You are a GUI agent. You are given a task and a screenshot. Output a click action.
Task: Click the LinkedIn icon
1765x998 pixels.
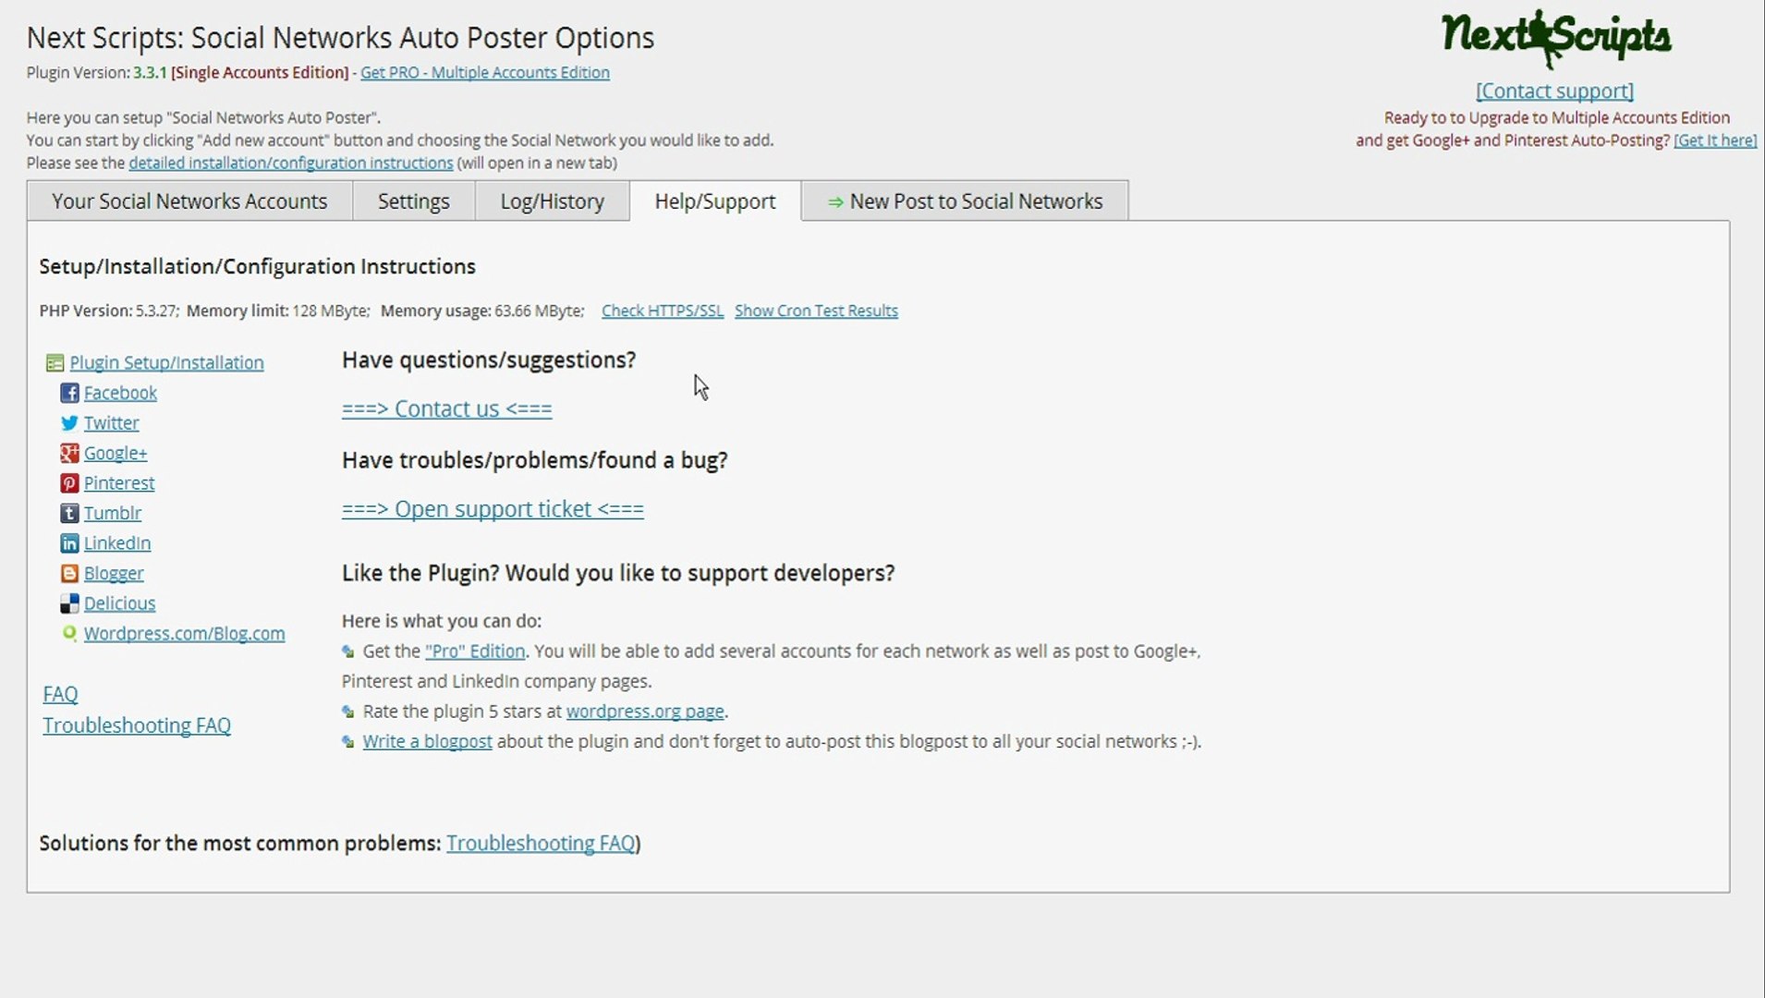click(69, 543)
